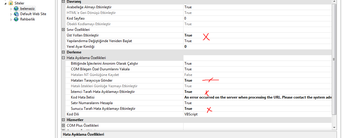342x138 pixels.
Task: Click Hataları Tarayıcıya Gönder value field
Action: [188, 80]
